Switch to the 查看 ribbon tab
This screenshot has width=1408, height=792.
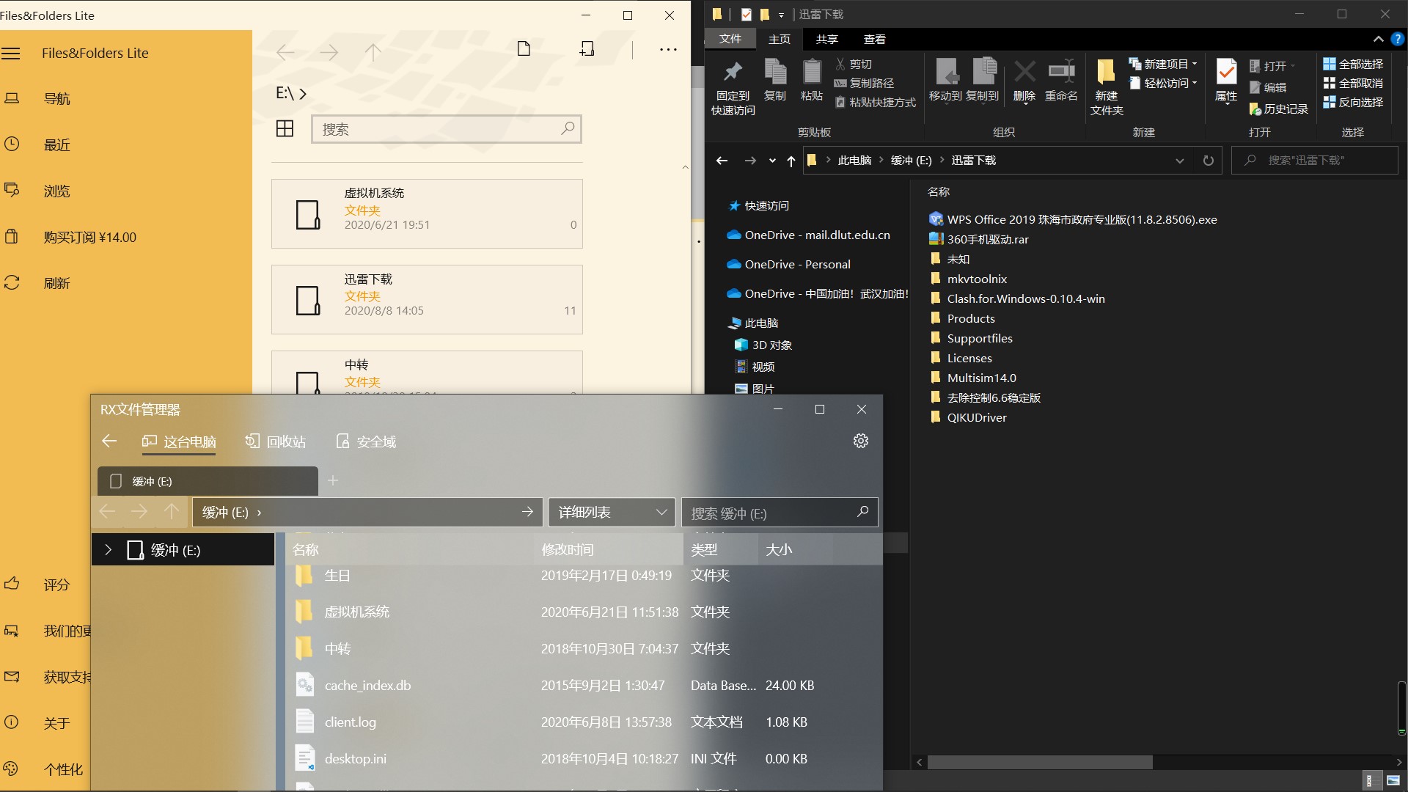coord(874,39)
